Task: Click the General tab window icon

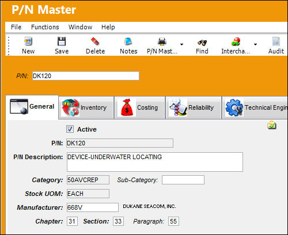Action: (19, 106)
